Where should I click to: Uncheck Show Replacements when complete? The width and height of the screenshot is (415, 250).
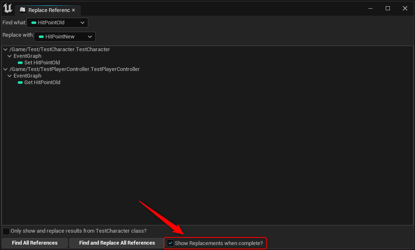coord(170,243)
